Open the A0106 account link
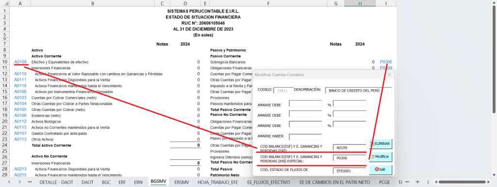This screenshot has width=497, height=187. (20, 115)
